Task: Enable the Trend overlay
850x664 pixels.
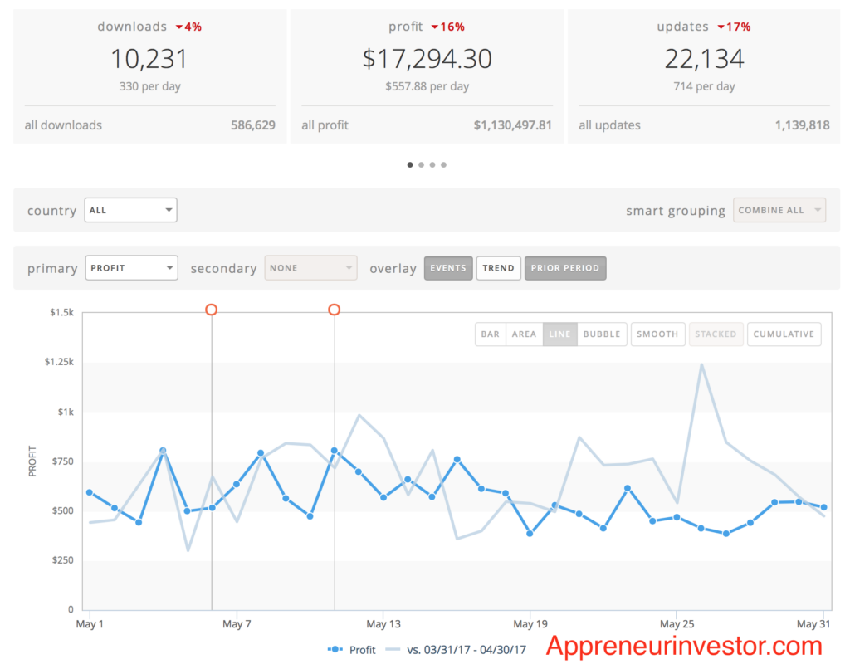Action: [498, 268]
